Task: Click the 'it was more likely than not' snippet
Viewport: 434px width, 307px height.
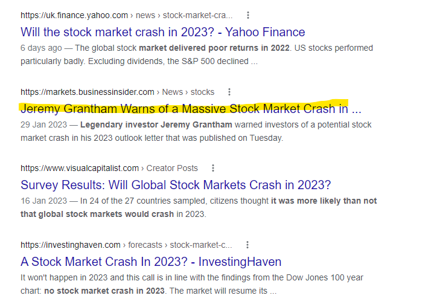Action: click(324, 201)
